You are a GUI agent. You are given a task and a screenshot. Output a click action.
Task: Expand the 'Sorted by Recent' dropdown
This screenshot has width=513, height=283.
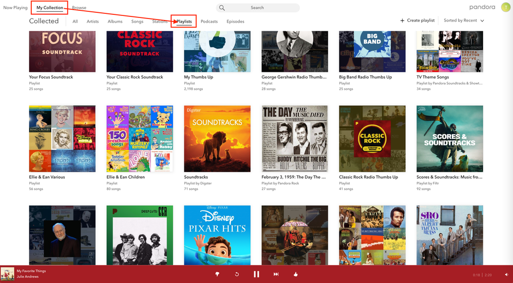tap(463, 21)
